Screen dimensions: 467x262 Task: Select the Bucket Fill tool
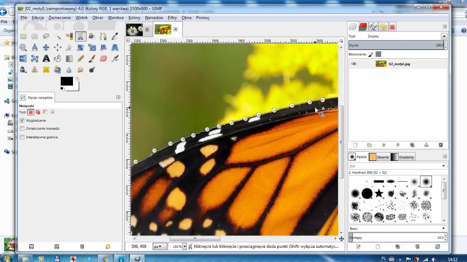[x=58, y=58]
